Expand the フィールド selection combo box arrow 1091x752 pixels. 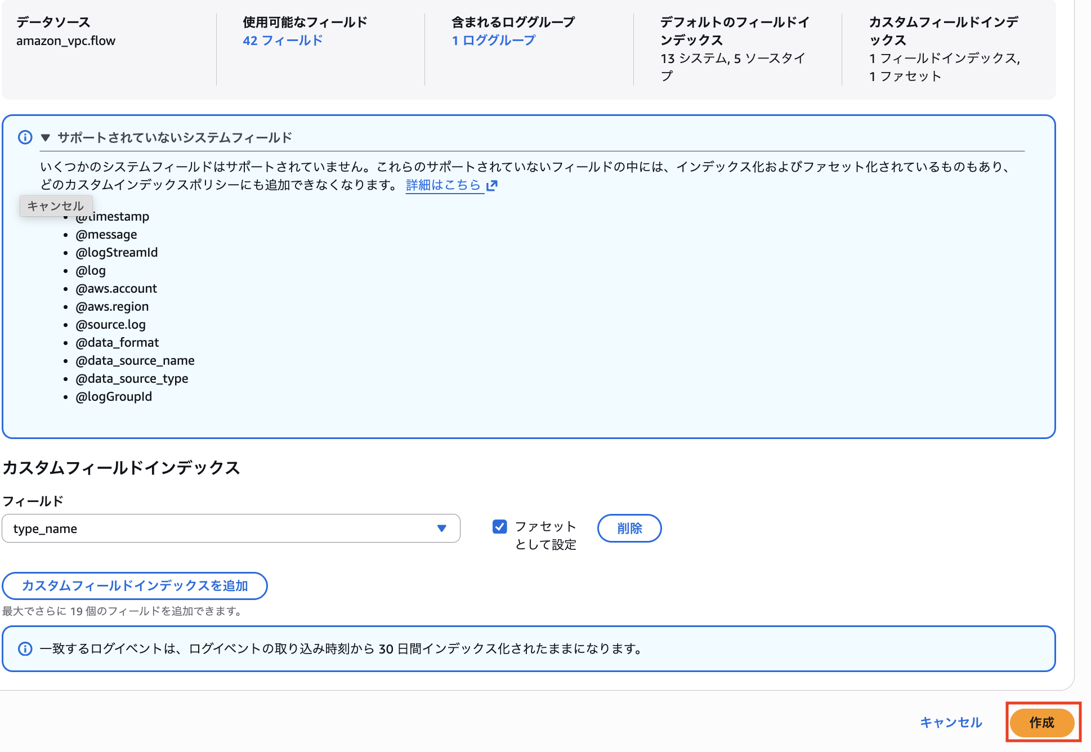[442, 528]
